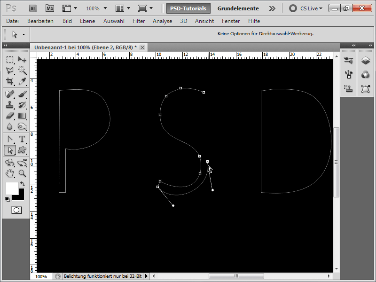Select the 3D Object Rotate tool
This screenshot has width=376, height=282.
[x=9, y=163]
